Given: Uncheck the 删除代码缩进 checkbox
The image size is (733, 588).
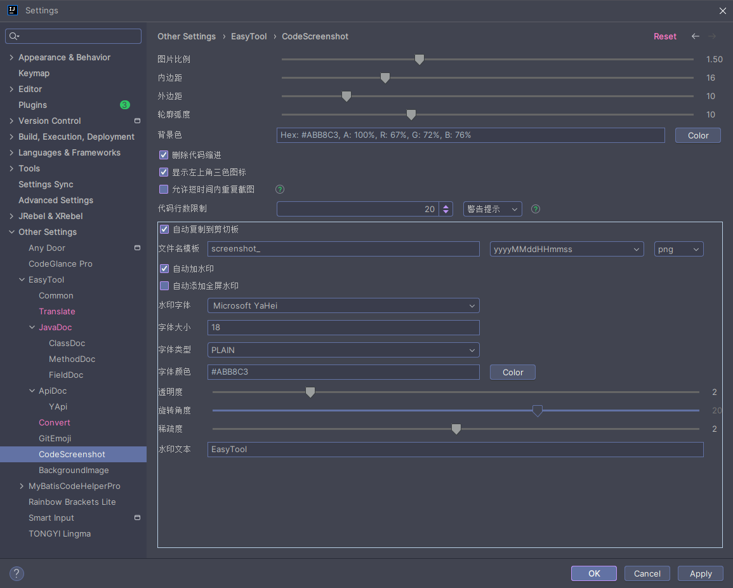Looking at the screenshot, I should click(164, 155).
